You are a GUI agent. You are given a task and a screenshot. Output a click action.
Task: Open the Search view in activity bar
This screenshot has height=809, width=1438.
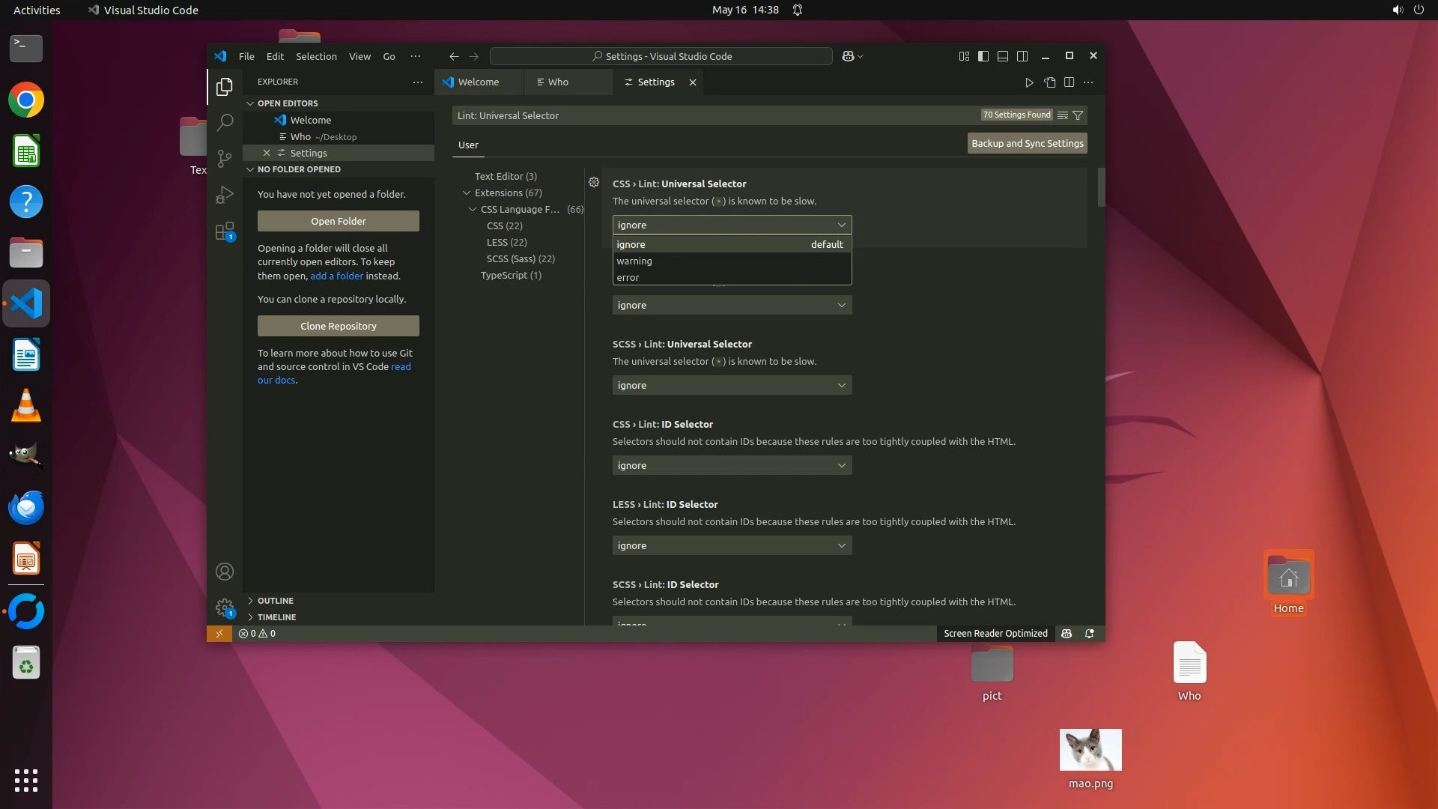pyautogui.click(x=224, y=122)
